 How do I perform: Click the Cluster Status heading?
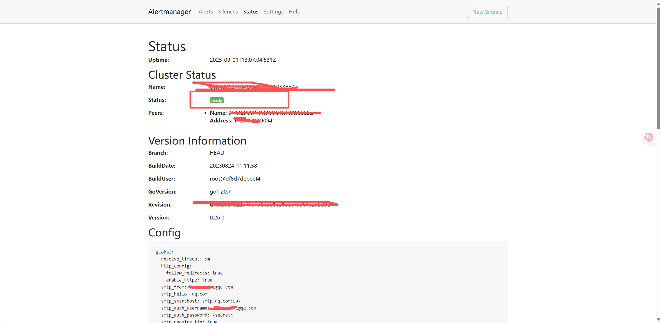[x=182, y=75]
